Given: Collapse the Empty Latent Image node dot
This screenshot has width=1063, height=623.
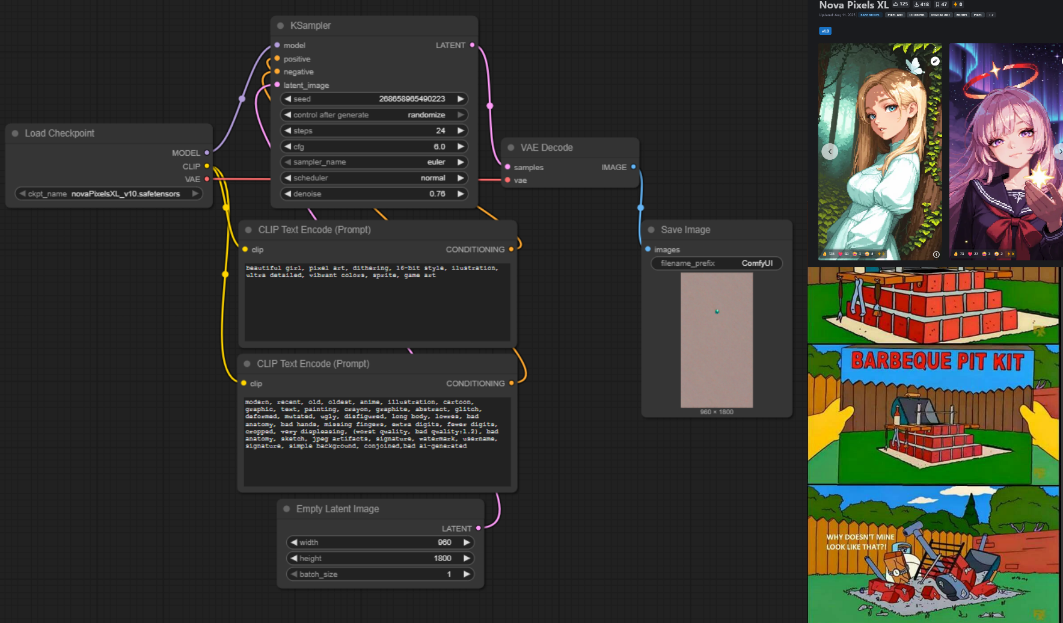Looking at the screenshot, I should [286, 509].
